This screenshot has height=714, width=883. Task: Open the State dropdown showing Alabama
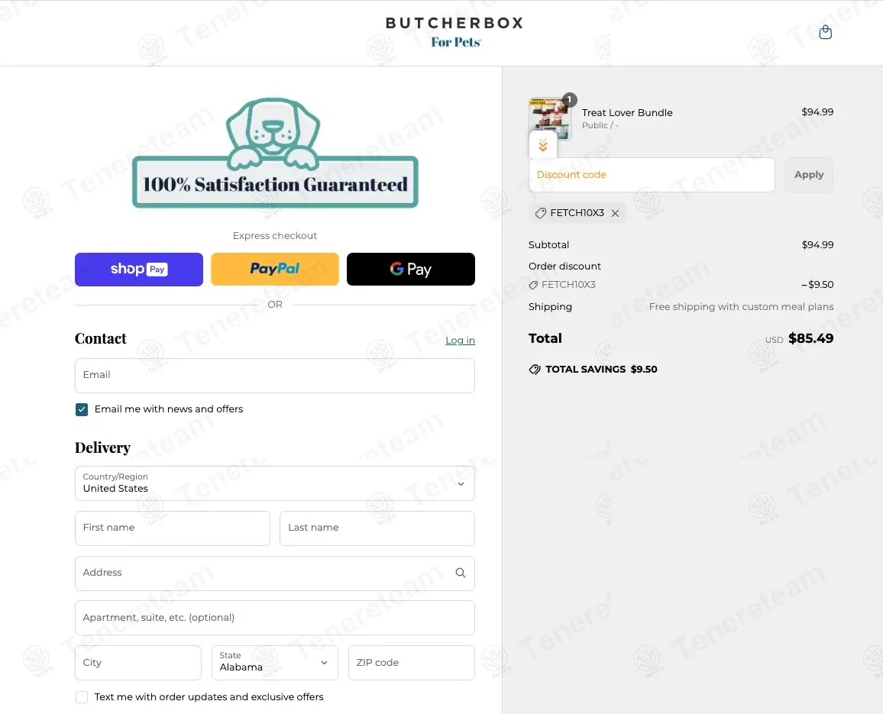click(275, 663)
